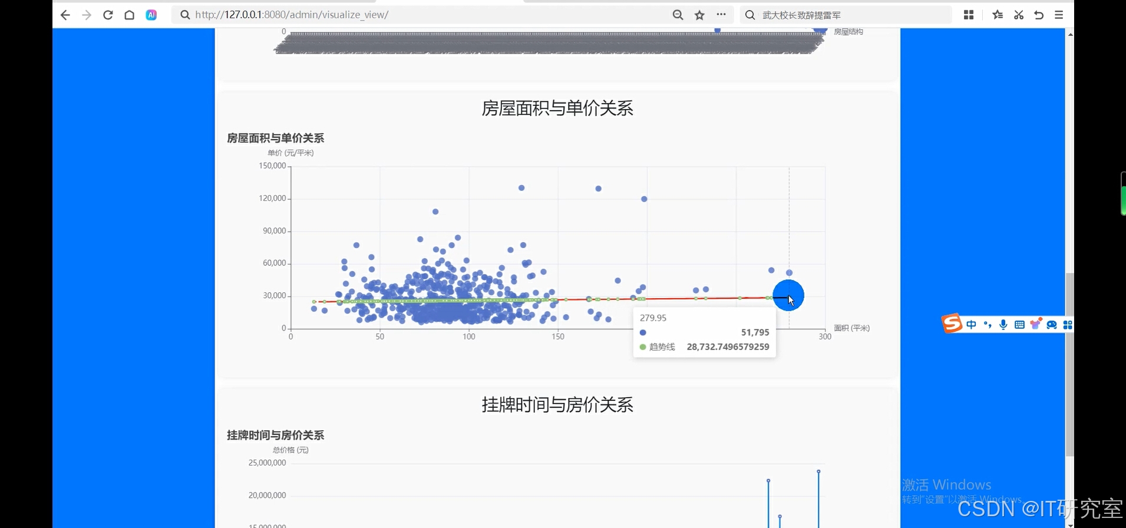The width and height of the screenshot is (1126, 528).
Task: Click the 房屋结构 axis label in the top chart
Action: point(848,32)
